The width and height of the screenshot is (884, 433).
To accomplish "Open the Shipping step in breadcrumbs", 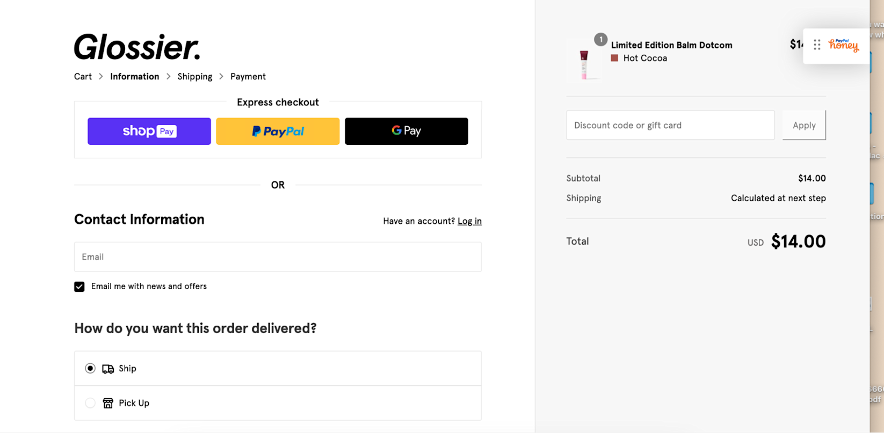I will 194,76.
